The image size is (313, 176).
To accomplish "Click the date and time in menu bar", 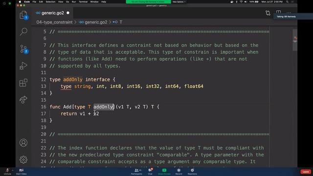I will click(272, 2).
